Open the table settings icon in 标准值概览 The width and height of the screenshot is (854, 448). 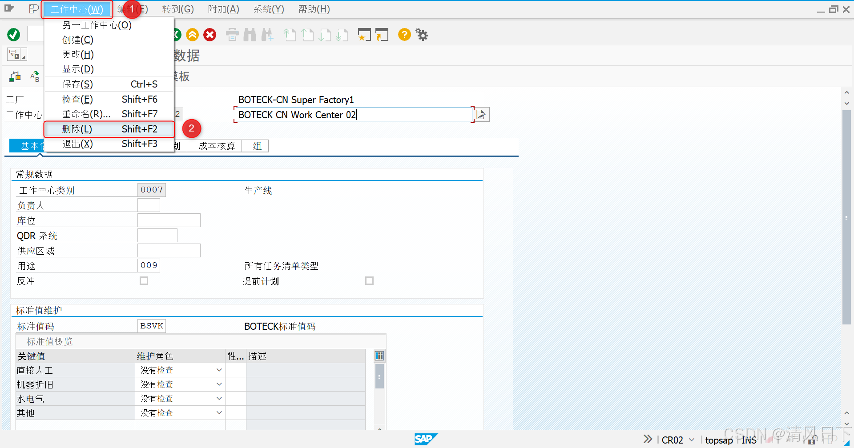379,356
